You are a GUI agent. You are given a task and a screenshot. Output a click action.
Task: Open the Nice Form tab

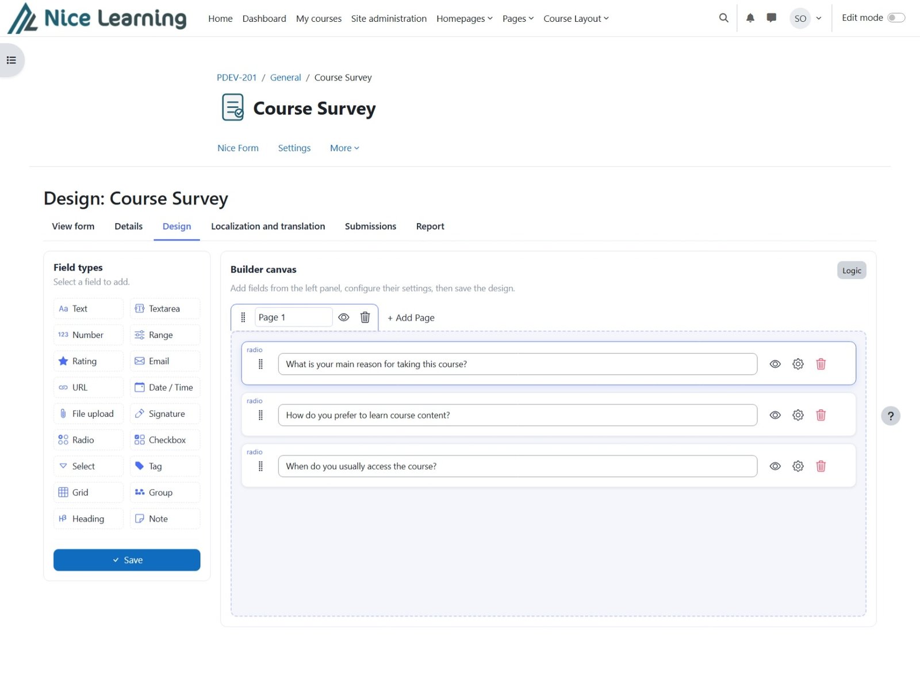(238, 148)
